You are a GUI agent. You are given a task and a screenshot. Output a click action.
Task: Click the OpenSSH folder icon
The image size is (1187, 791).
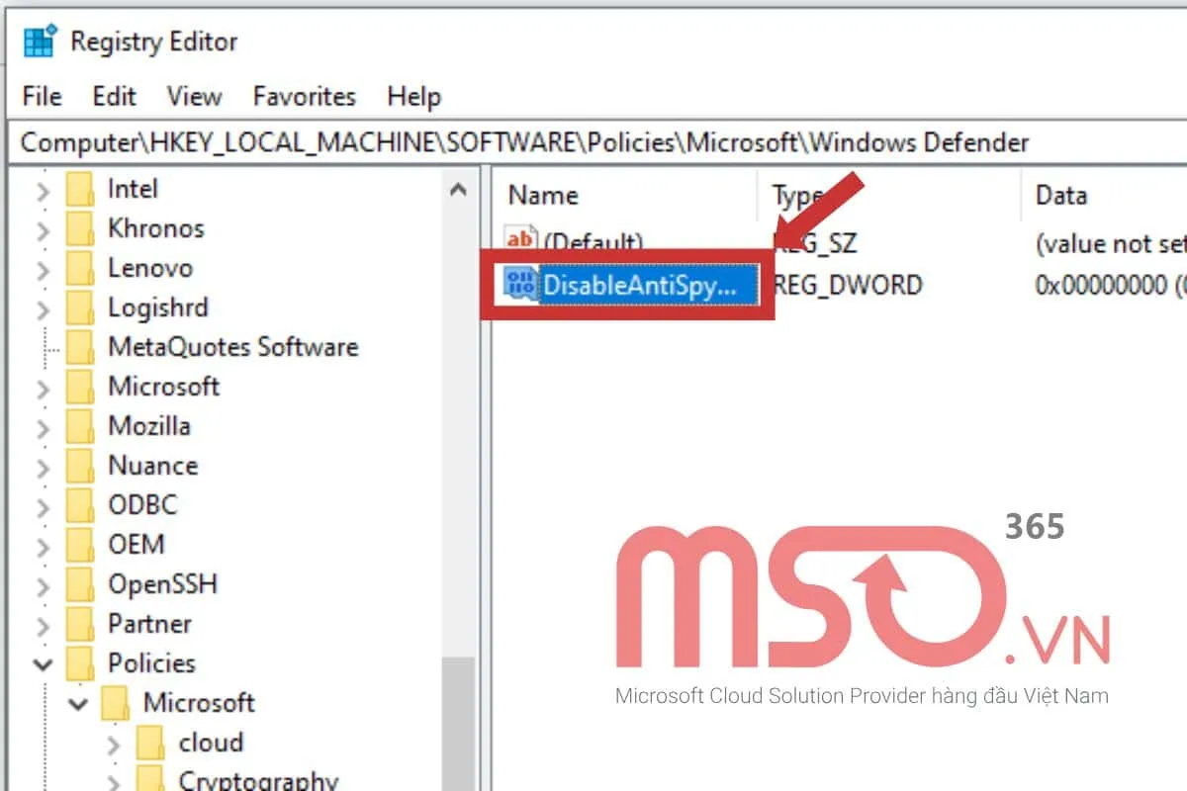click(79, 584)
